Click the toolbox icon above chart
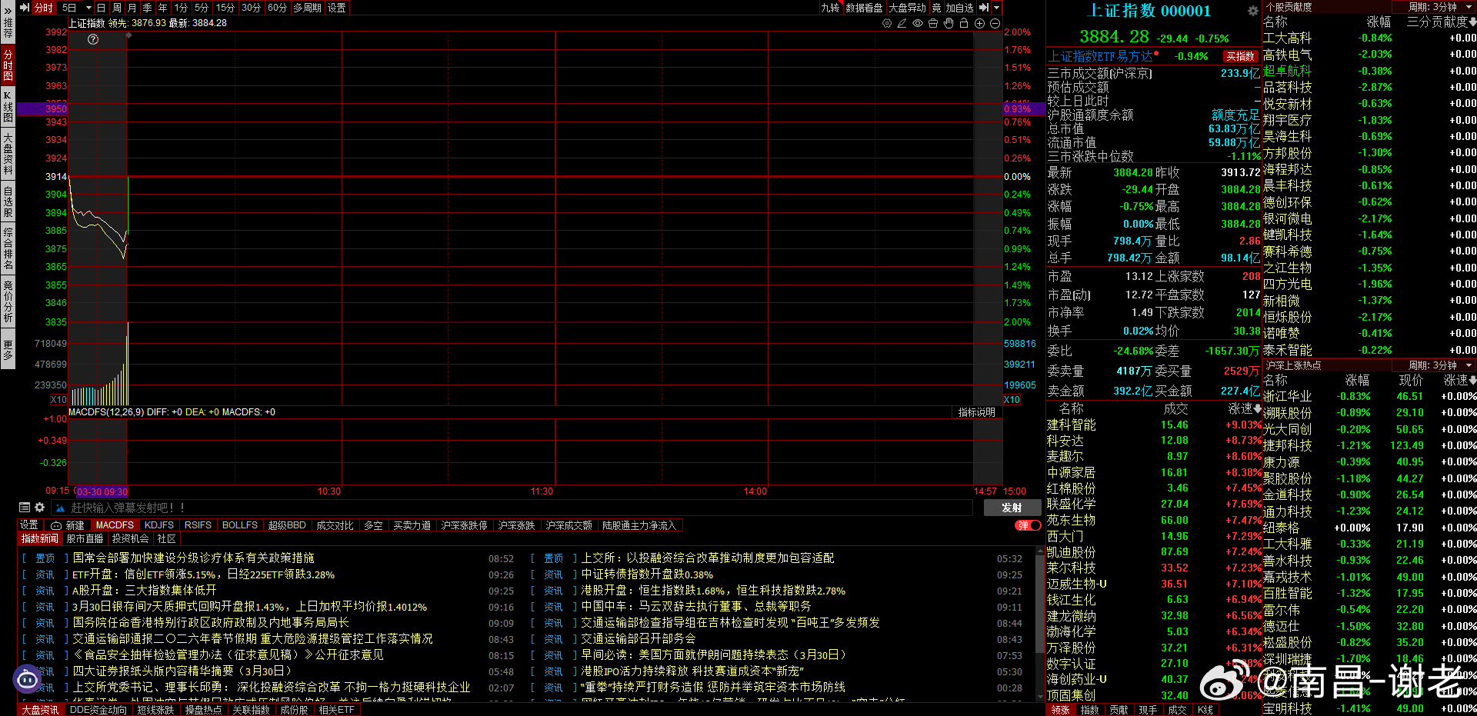Screen dimensions: 1477x716 click(x=933, y=23)
